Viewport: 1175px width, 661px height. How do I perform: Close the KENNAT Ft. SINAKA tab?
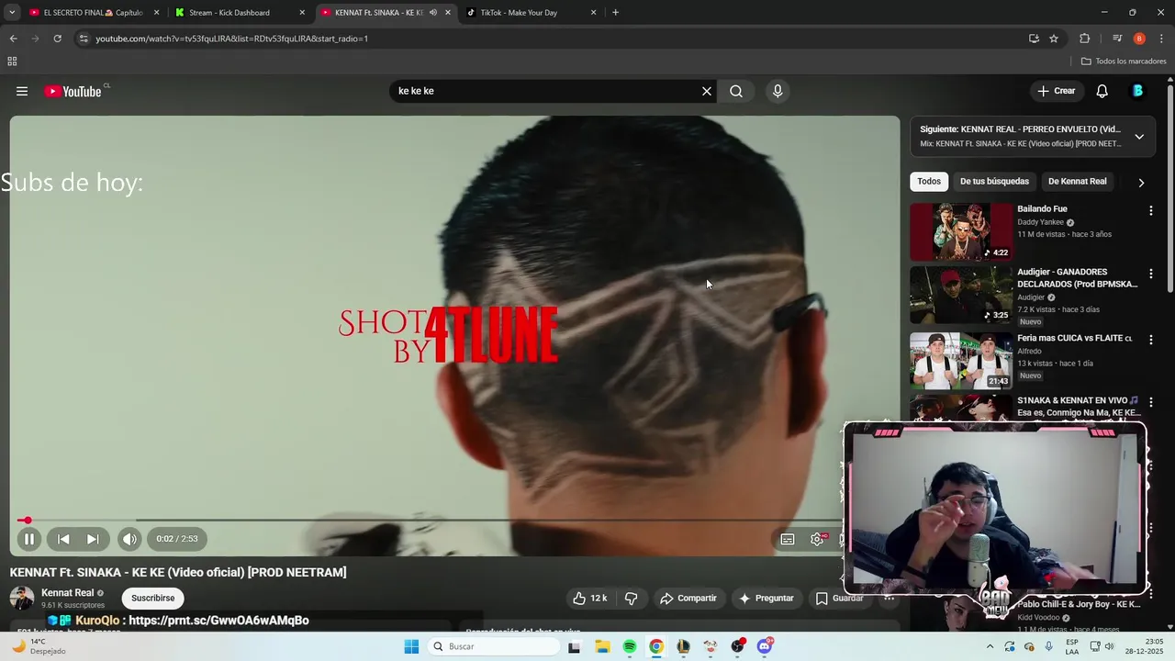pyautogui.click(x=448, y=13)
